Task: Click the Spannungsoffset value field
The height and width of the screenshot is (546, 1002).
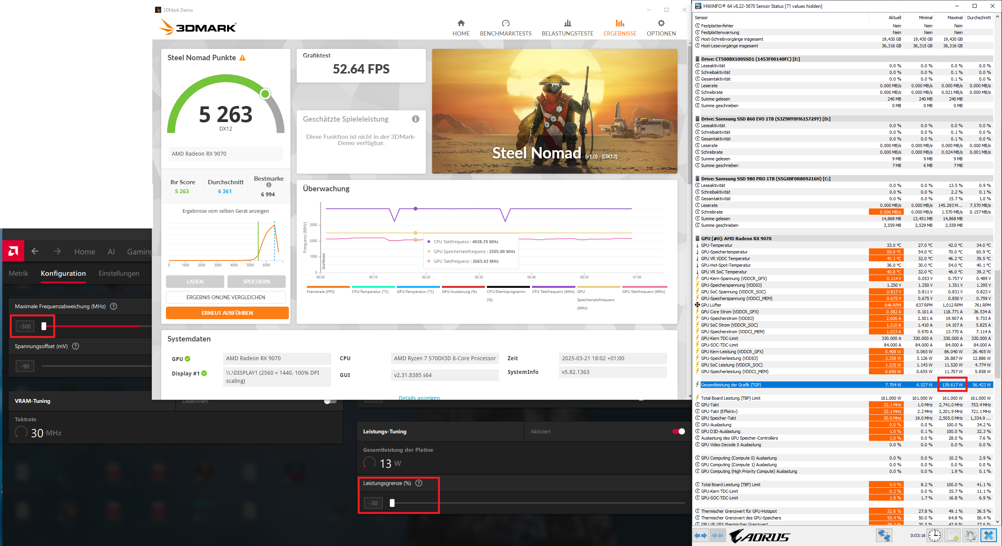Action: [x=25, y=366]
